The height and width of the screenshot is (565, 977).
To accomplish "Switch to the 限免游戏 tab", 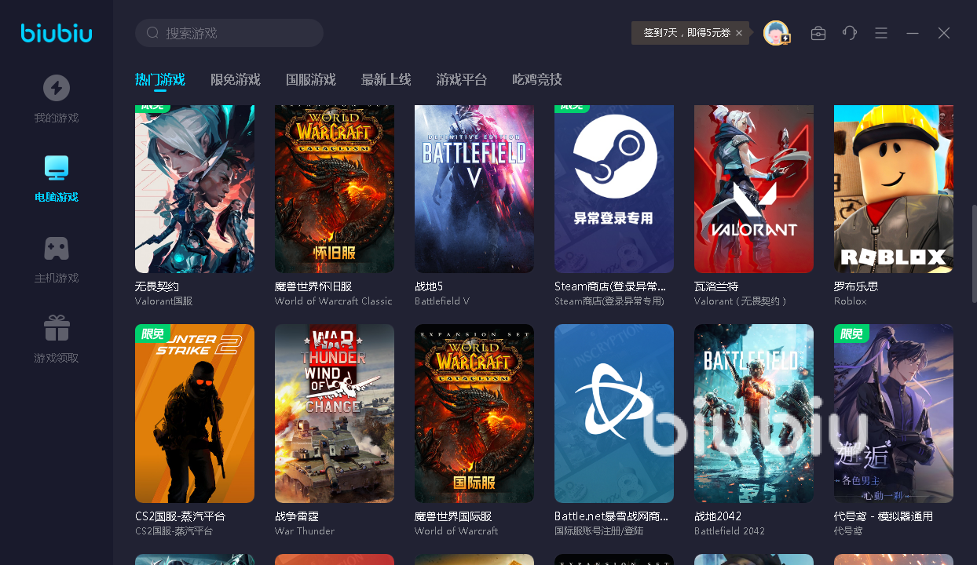I will click(235, 80).
